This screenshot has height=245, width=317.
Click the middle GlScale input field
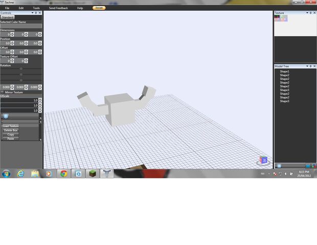(x=19, y=105)
